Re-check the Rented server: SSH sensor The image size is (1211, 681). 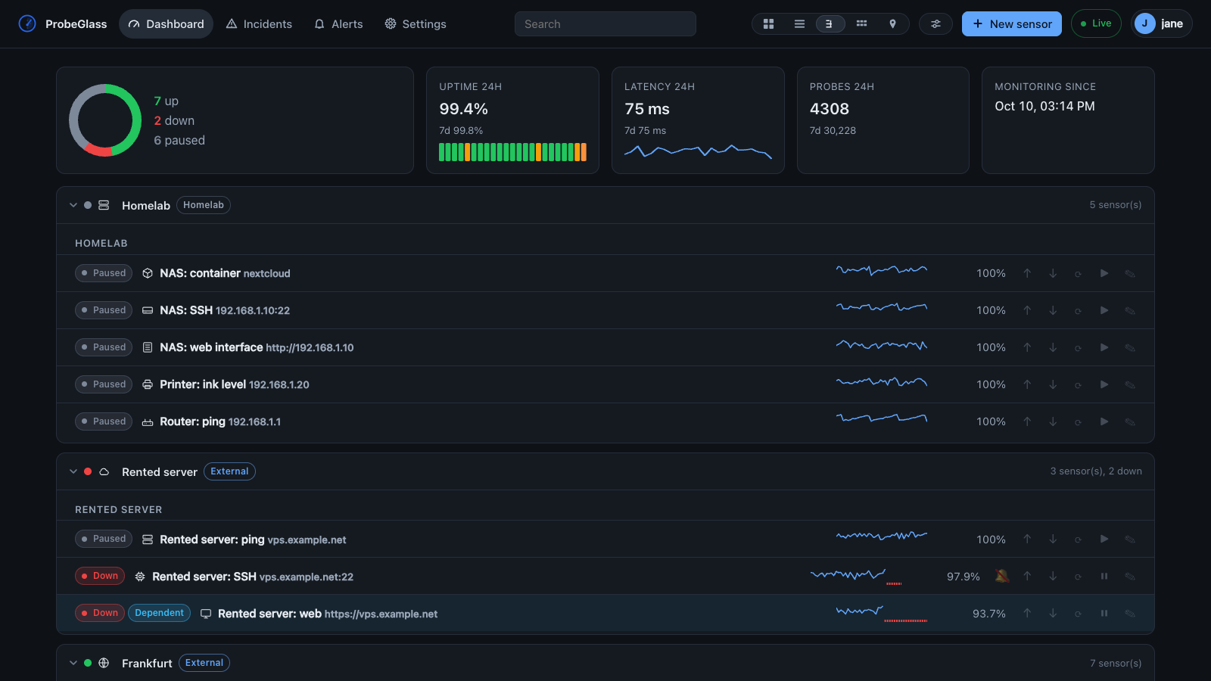point(1079,577)
